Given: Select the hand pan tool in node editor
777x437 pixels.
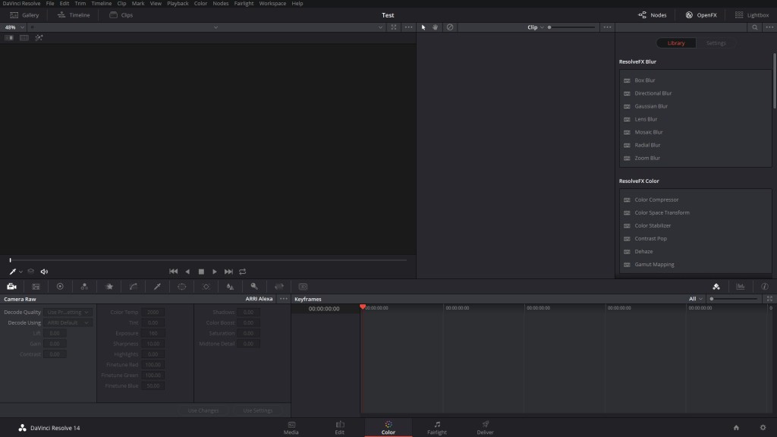Looking at the screenshot, I should pyautogui.click(x=436, y=27).
